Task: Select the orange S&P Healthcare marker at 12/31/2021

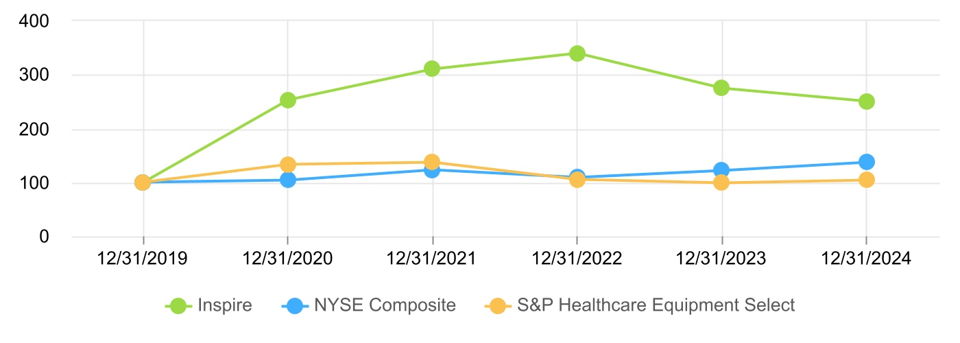Action: click(432, 162)
